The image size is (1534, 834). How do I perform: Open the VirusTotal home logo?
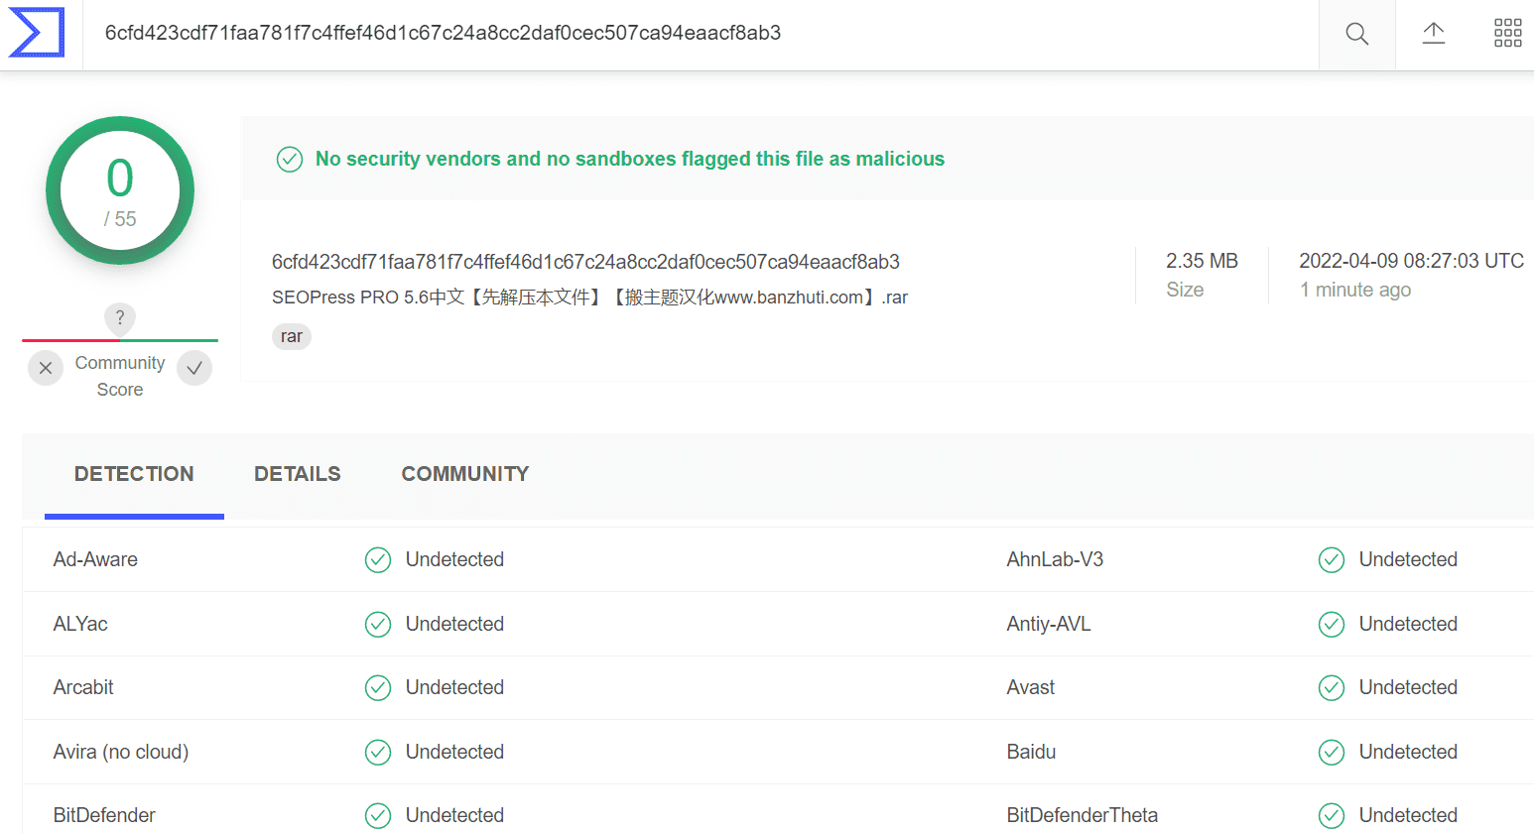pyautogui.click(x=37, y=33)
